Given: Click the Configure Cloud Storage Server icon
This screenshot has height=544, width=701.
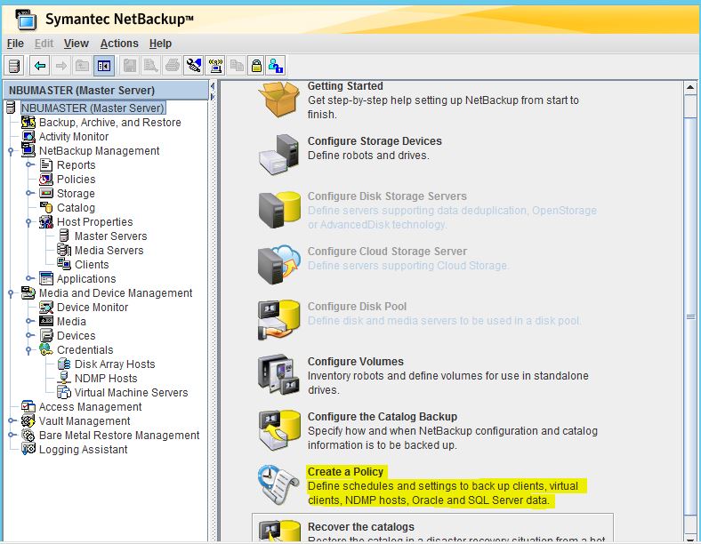Looking at the screenshot, I should click(x=279, y=264).
